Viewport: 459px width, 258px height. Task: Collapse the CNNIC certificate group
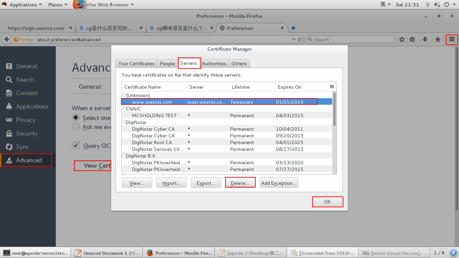pyautogui.click(x=124, y=109)
